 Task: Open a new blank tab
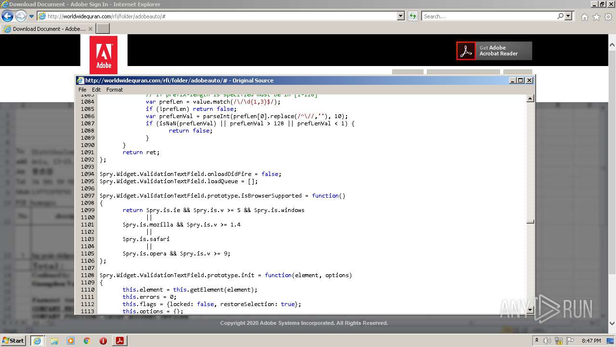[x=103, y=29]
